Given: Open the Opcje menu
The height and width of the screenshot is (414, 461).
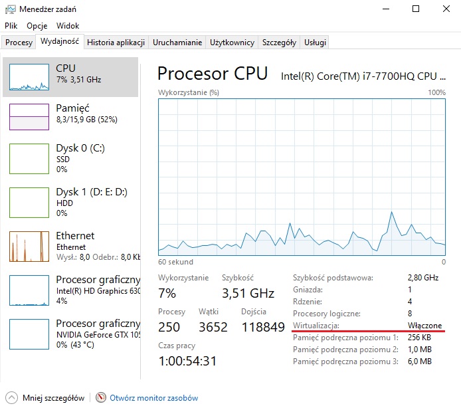Looking at the screenshot, I should [37, 25].
